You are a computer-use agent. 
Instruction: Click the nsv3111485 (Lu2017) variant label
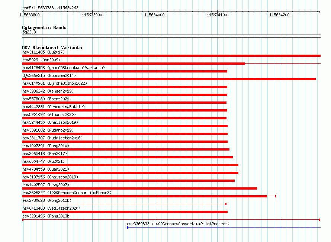(44, 52)
